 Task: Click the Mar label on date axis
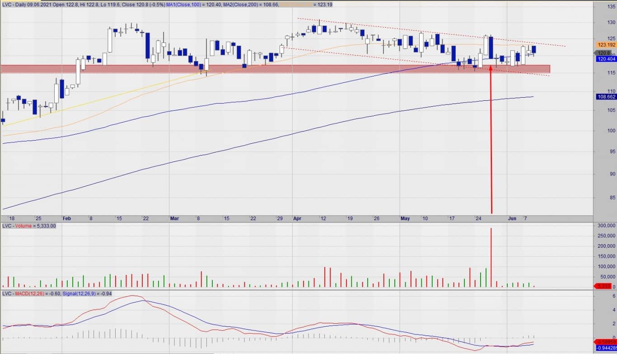pyautogui.click(x=174, y=218)
